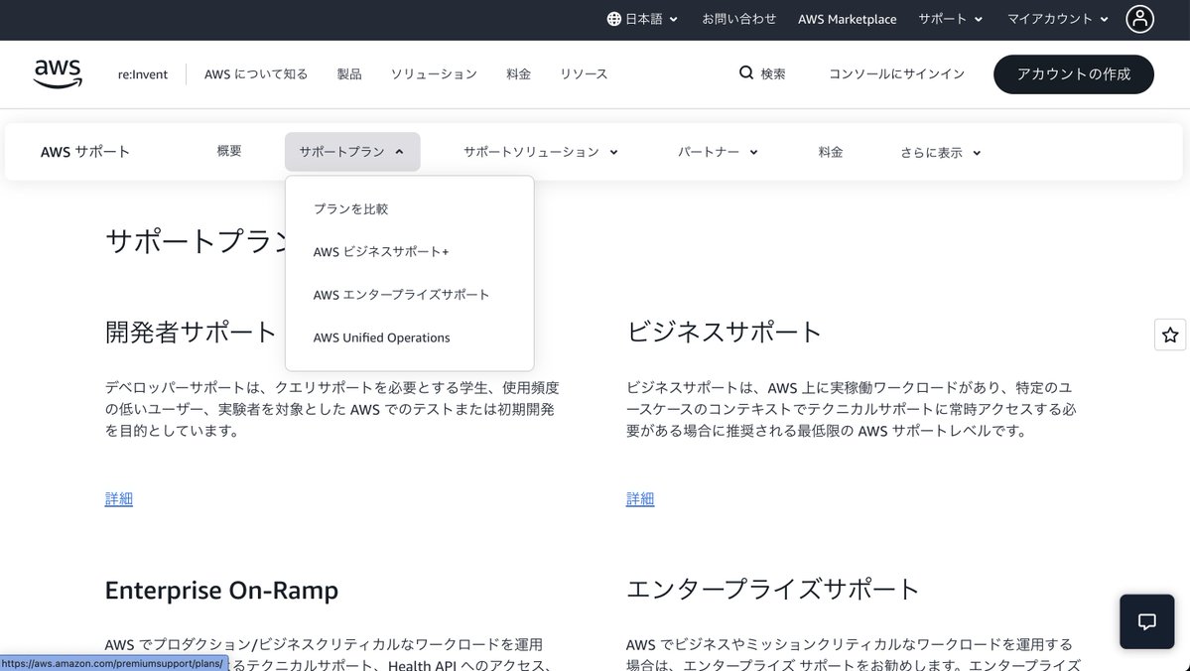Open the user account profile icon
The width and height of the screenshot is (1190, 671).
pos(1139,19)
